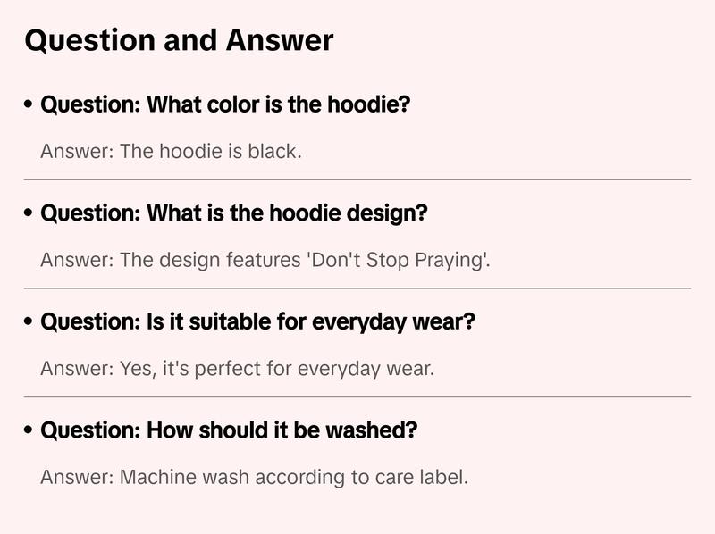Select the "What color is the hoodie?" question
The image size is (715, 534).
(x=225, y=104)
